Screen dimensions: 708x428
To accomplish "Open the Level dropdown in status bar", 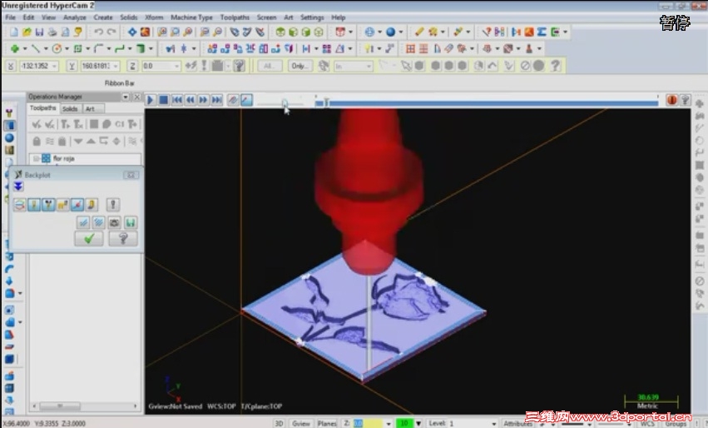I will pos(493,424).
